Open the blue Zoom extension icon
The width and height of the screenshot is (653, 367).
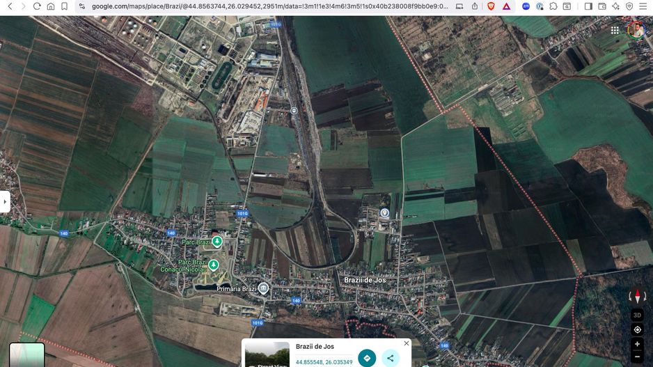(x=526, y=6)
